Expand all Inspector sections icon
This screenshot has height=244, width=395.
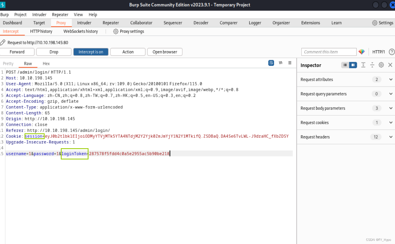point(363,65)
